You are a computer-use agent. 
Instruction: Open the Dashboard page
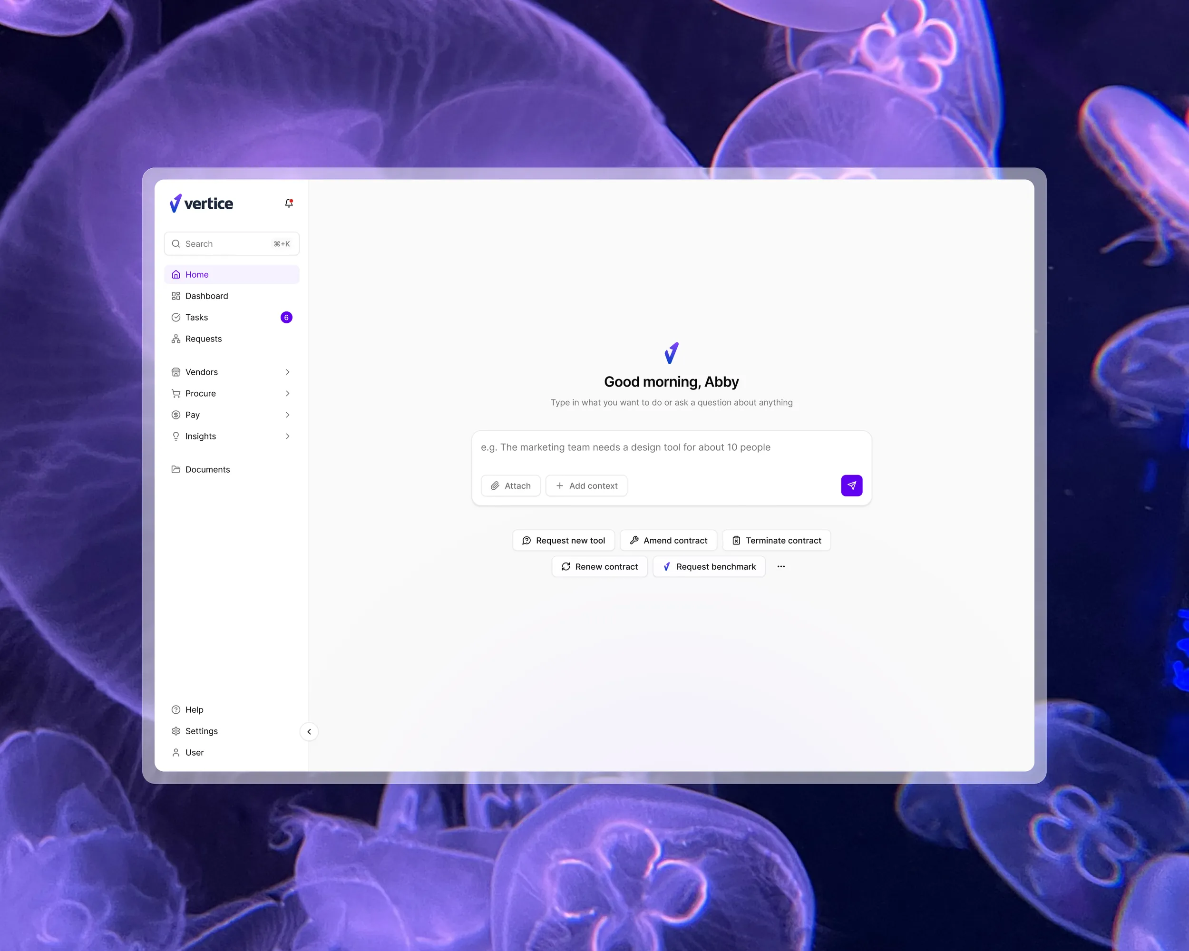pyautogui.click(x=232, y=296)
